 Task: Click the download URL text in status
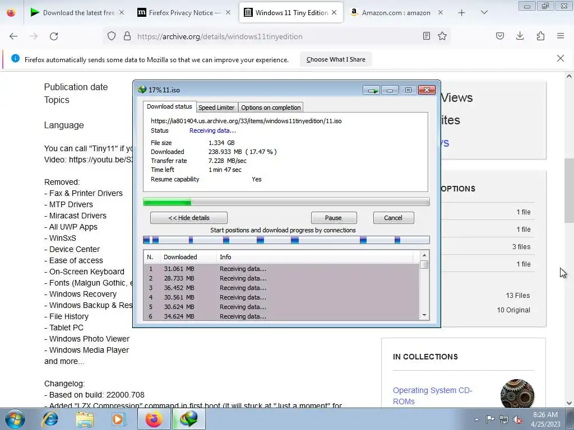[246, 121]
